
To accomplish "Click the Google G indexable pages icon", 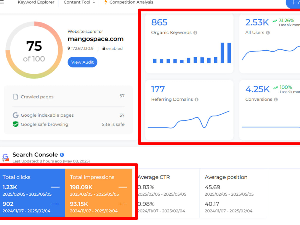I will pyautogui.click(x=16, y=115).
